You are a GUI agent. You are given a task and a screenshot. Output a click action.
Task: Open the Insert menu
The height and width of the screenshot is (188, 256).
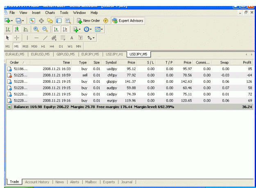click(36, 13)
